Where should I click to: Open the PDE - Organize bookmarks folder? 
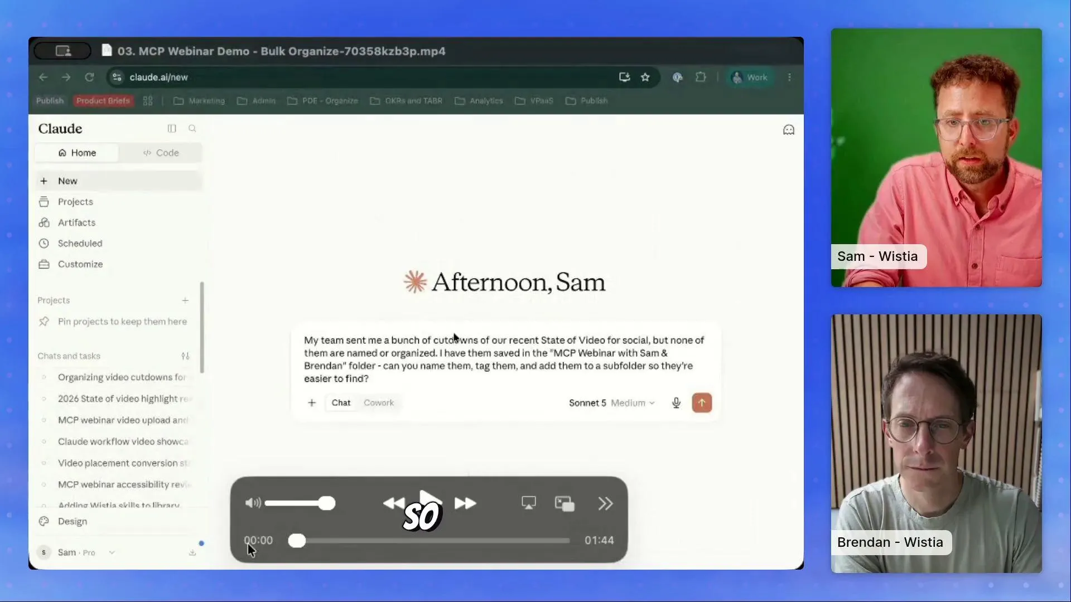coord(323,101)
